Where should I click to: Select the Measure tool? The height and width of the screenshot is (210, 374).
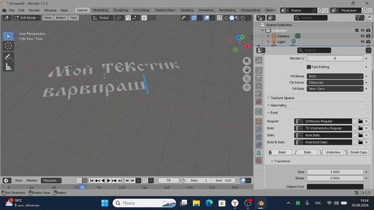(x=8, y=67)
